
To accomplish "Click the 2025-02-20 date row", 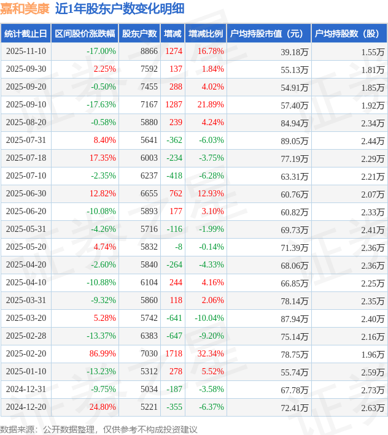I will click(x=26, y=354).
